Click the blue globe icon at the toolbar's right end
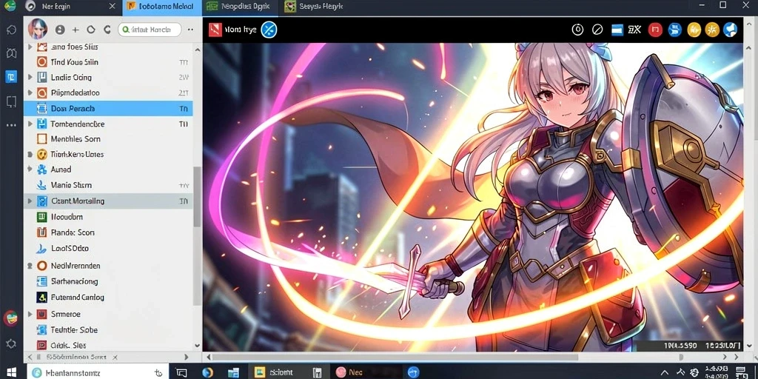Image resolution: width=758 pixels, height=379 pixels. [x=731, y=30]
